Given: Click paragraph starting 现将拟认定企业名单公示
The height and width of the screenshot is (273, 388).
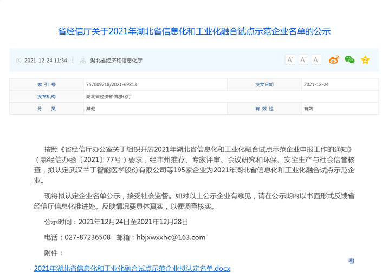Looking at the screenshot, I should pos(194,201).
